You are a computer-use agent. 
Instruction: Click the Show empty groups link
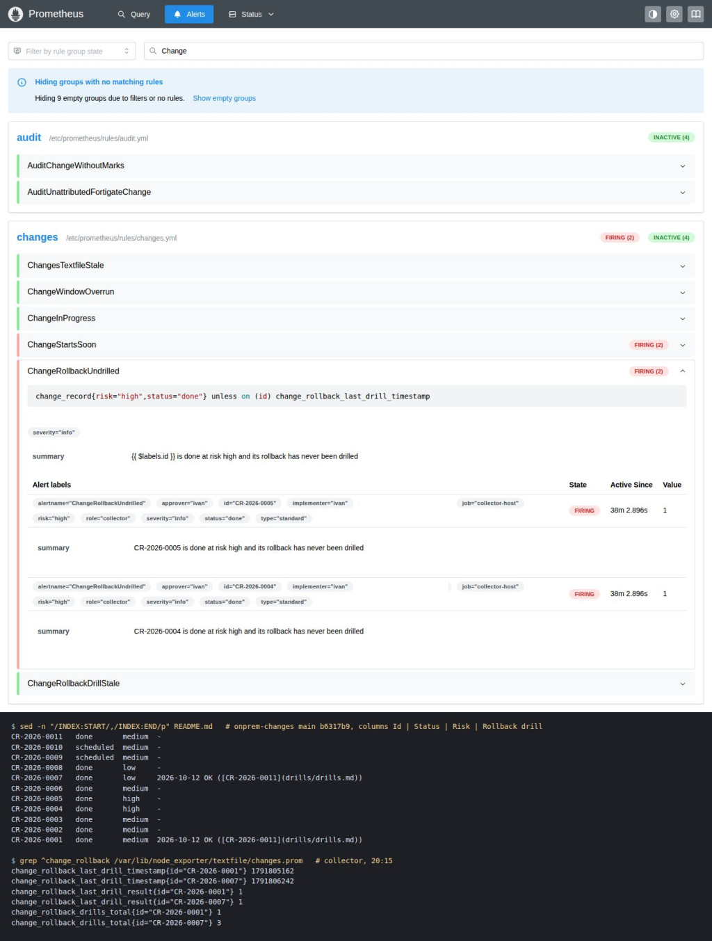(x=224, y=98)
